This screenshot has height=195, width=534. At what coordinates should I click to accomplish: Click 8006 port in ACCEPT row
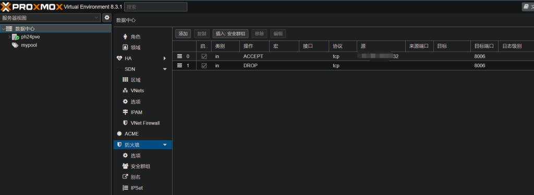[x=480, y=56]
